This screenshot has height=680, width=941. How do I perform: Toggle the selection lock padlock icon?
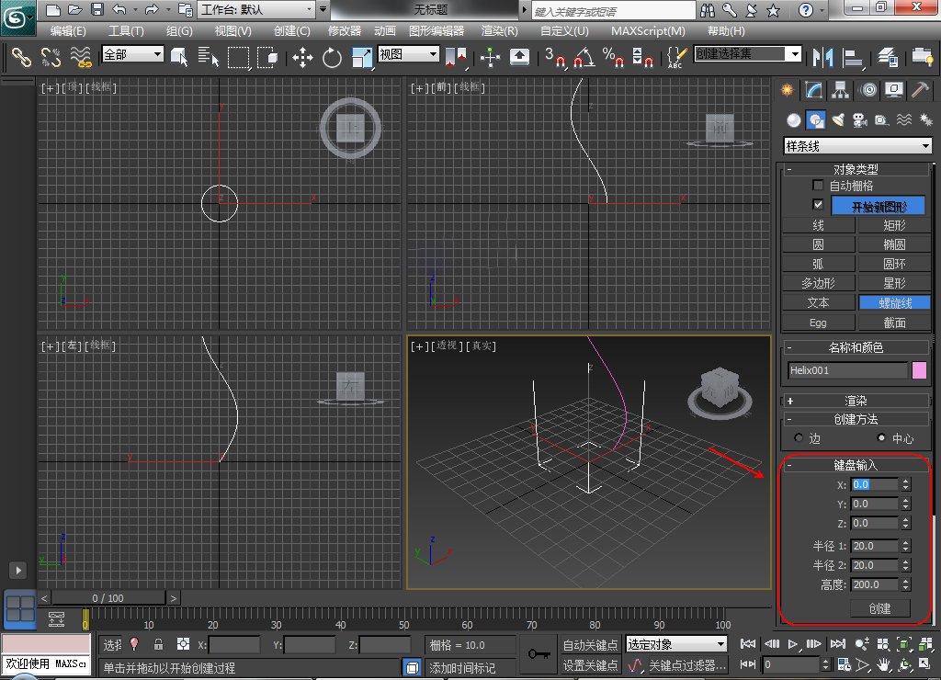point(158,644)
